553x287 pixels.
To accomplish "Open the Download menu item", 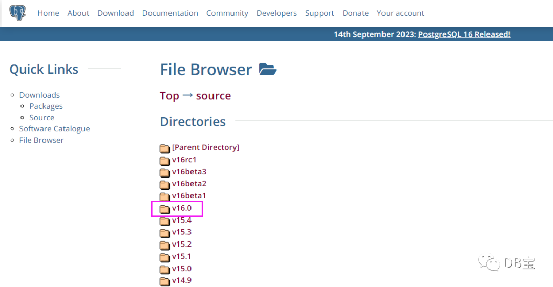I will pos(116,13).
